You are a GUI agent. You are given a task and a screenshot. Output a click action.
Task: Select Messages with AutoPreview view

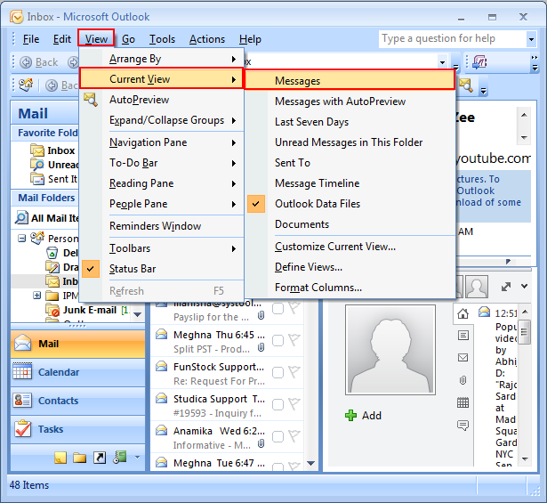pyautogui.click(x=350, y=101)
